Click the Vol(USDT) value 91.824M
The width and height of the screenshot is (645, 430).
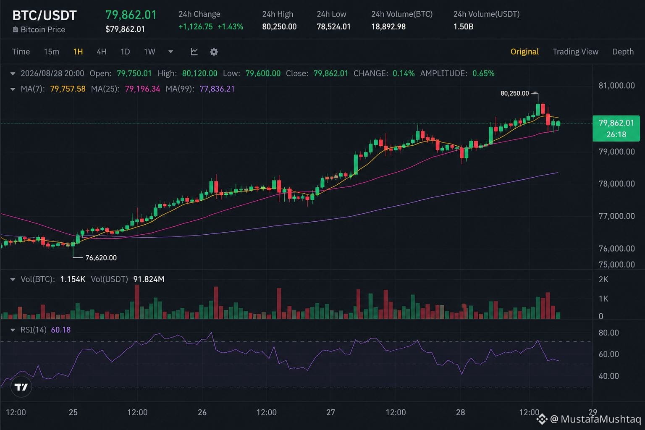tap(149, 279)
